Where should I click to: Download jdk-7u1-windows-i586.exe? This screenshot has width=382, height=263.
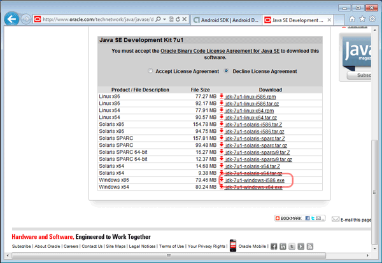pos(255,180)
